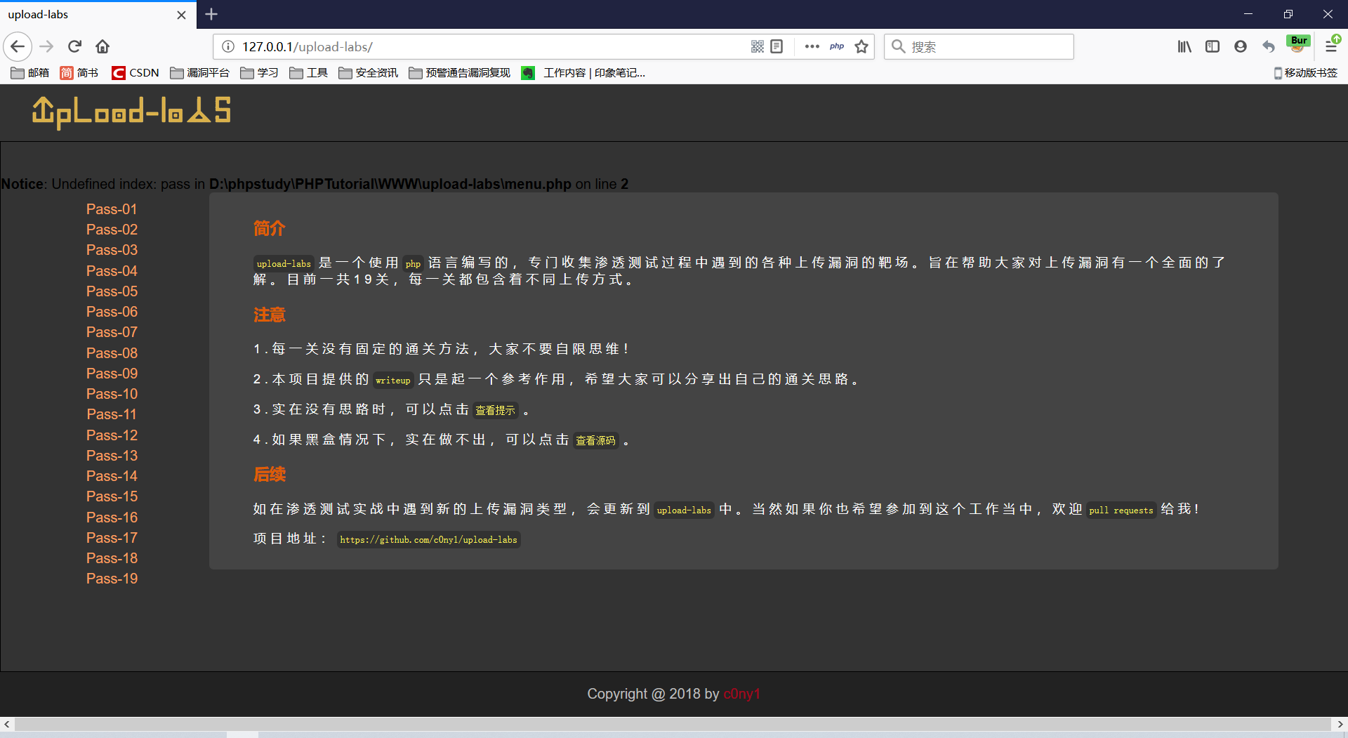
Task: Open the 安全资讯 bookmark folder
Action: click(368, 73)
